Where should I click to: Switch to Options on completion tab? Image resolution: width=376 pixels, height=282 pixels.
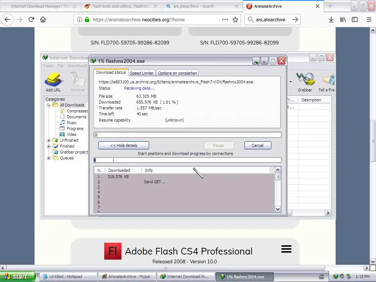[177, 73]
